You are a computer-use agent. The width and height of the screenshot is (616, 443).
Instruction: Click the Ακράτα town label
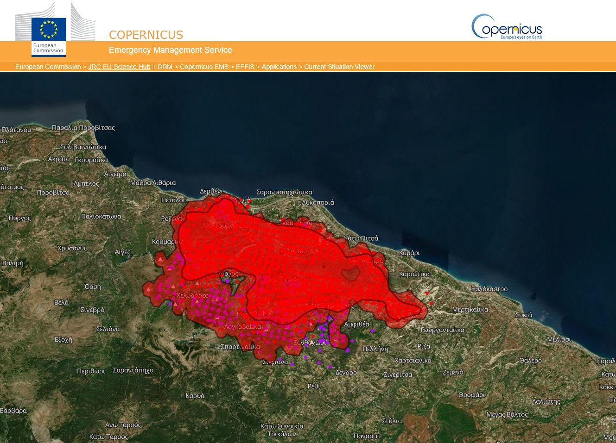pyautogui.click(x=59, y=159)
